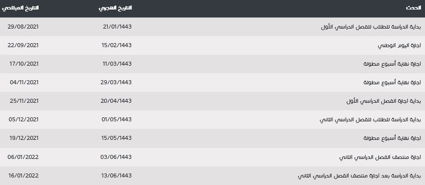425x185 pixels.
Task: Click the الحدث column header
Action: 413,8
